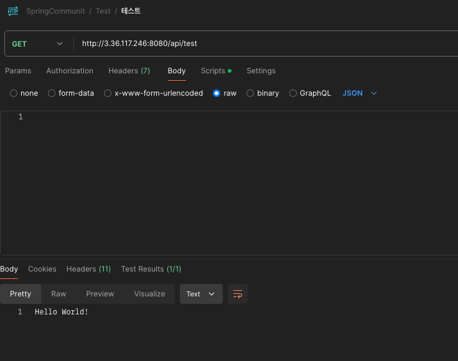Toggle word wrap icon in response toolbar
This screenshot has width=458, height=361.
[238, 294]
